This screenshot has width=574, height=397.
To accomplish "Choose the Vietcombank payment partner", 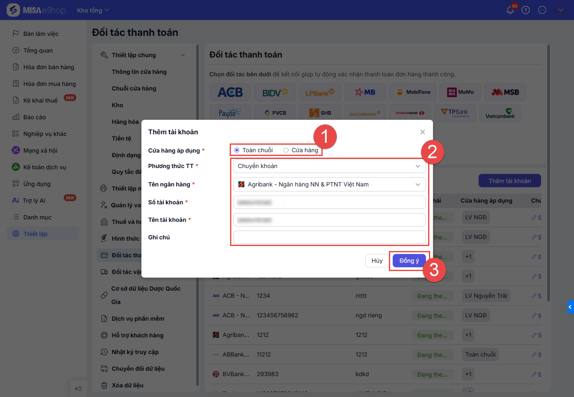I will coord(500,113).
